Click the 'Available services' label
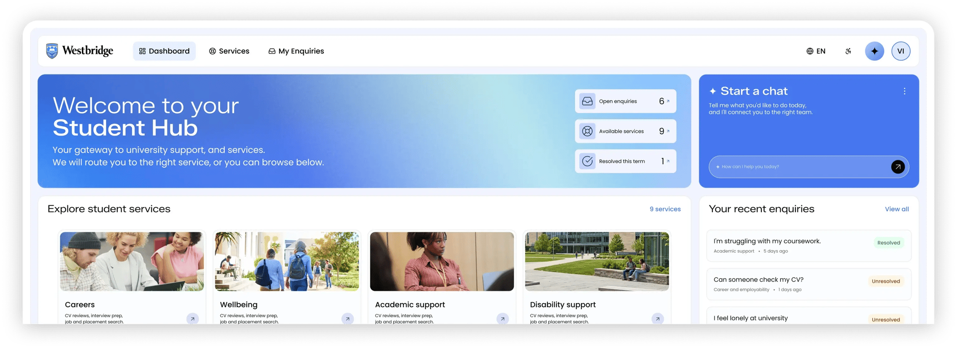The height and width of the screenshot is (349, 957). [621, 131]
